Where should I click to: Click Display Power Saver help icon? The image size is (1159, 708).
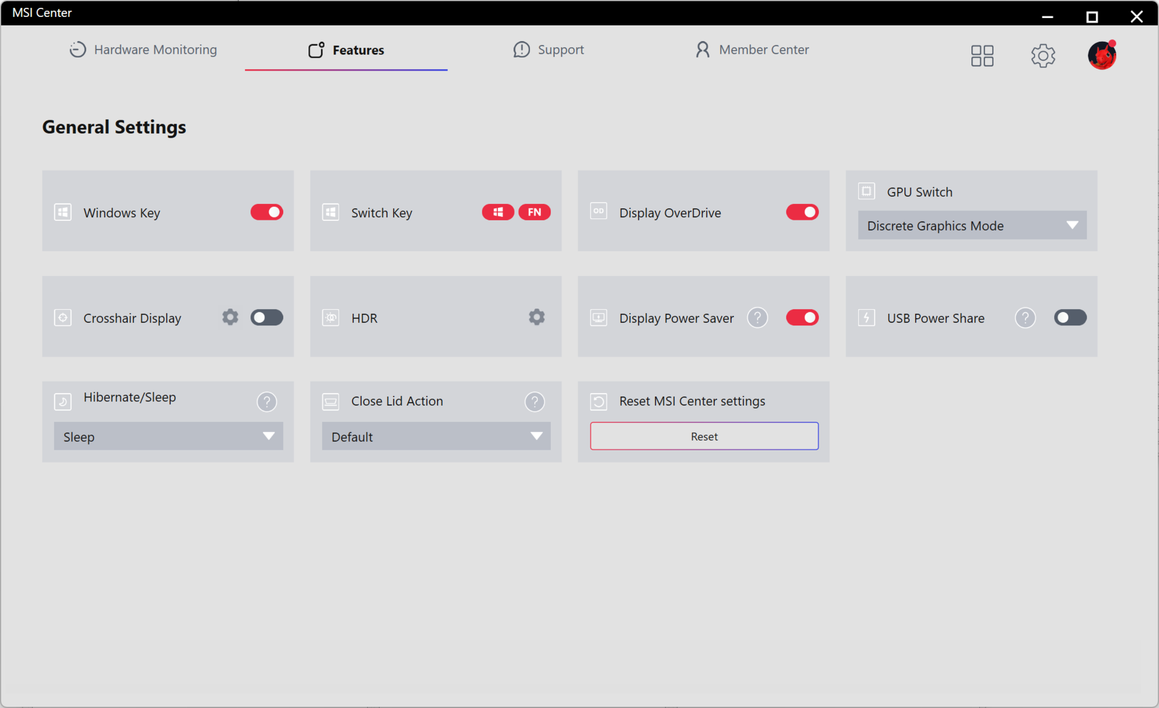click(757, 317)
